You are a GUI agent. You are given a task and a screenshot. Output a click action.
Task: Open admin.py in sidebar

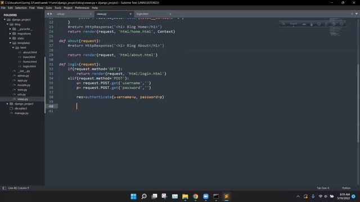click(23, 76)
